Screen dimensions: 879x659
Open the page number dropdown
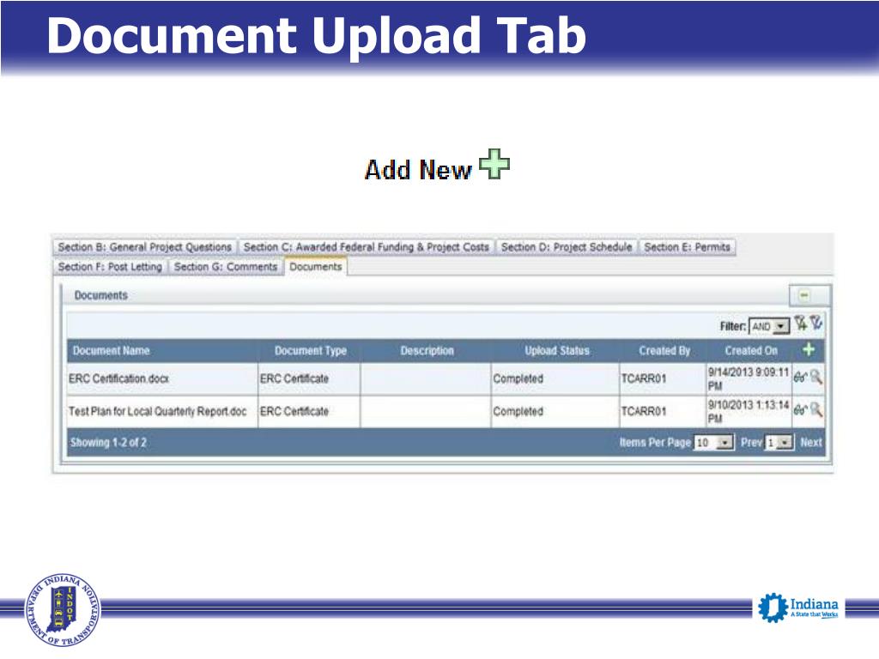(x=779, y=443)
